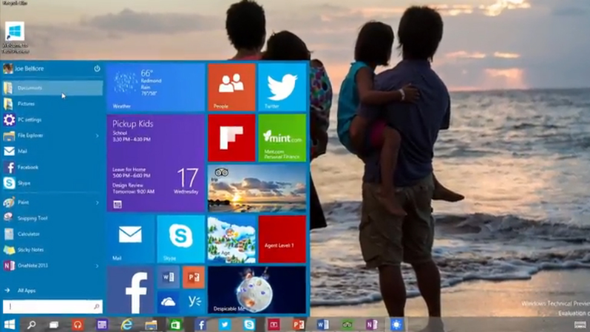Open the Welcome to Tech Preview desktop icon
The image size is (590, 332).
coord(15,37)
